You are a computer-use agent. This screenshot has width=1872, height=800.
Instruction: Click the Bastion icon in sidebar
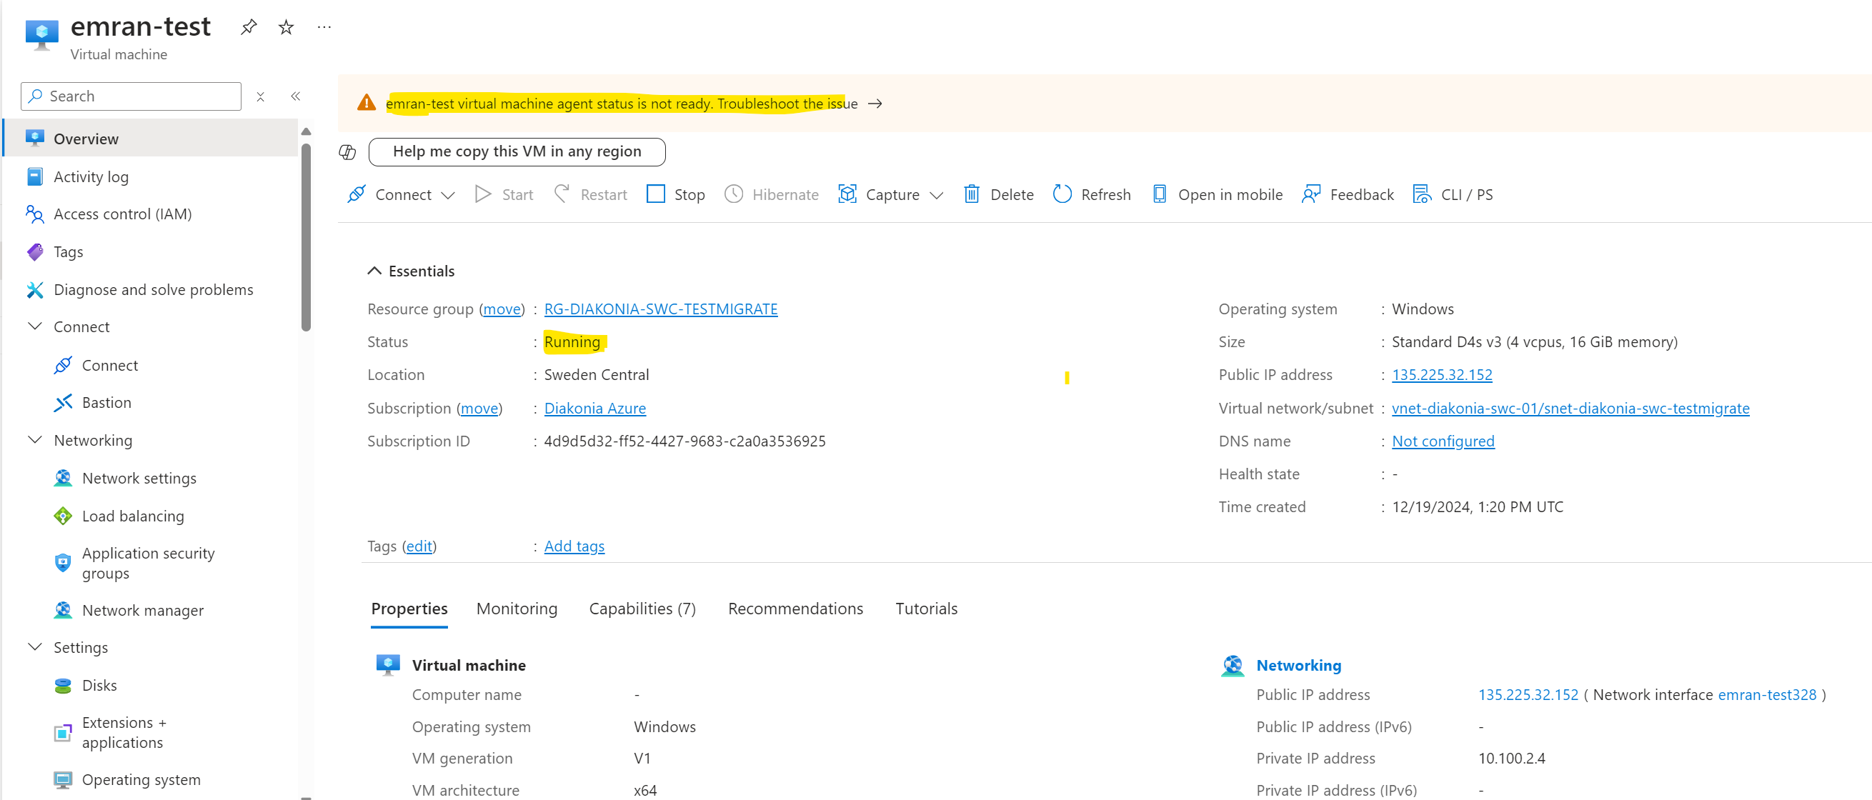click(x=63, y=403)
